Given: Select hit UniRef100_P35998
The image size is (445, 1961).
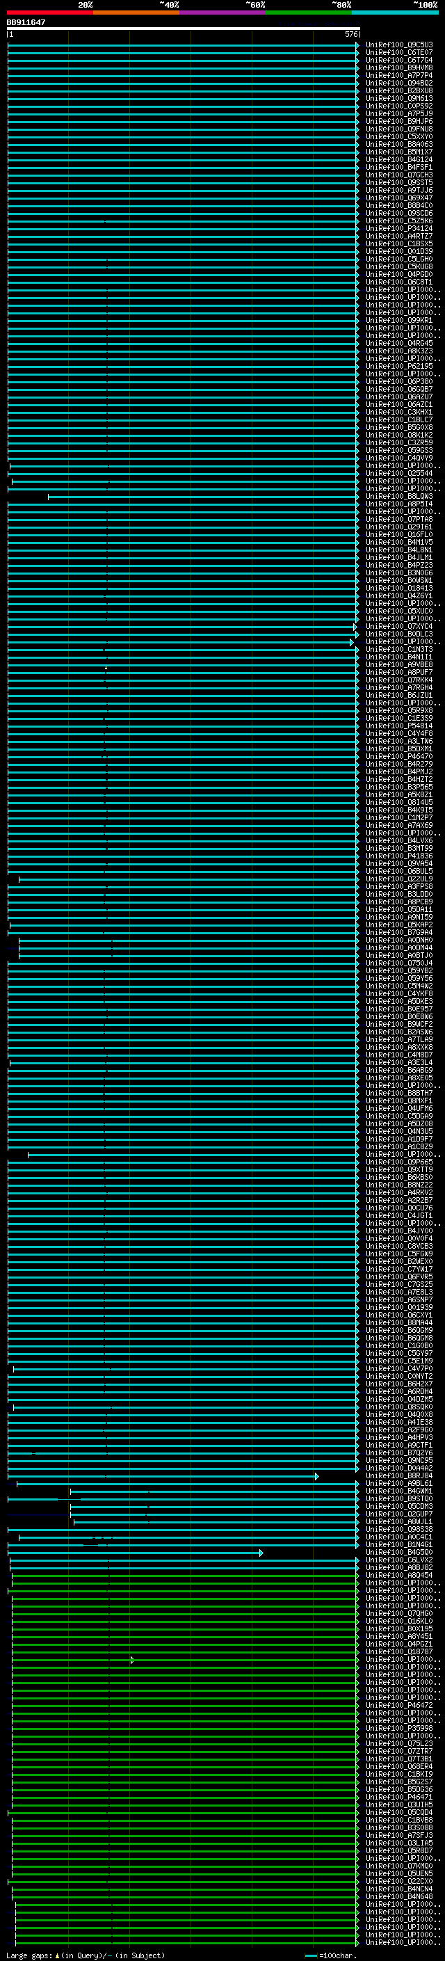Looking at the screenshot, I should coord(399,1728).
